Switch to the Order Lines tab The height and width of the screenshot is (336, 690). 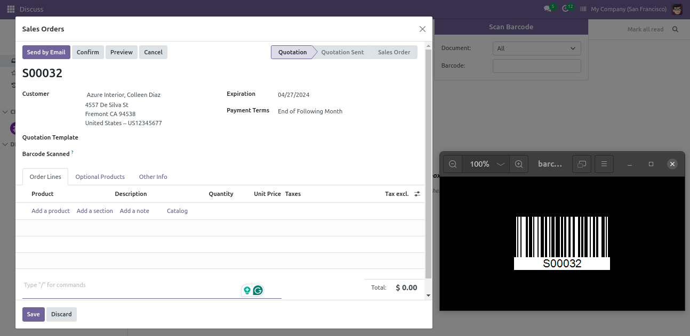pyautogui.click(x=45, y=177)
